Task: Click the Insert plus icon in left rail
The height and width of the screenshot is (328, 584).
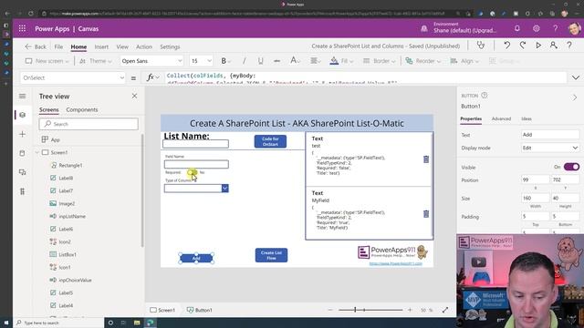Action: [22, 134]
